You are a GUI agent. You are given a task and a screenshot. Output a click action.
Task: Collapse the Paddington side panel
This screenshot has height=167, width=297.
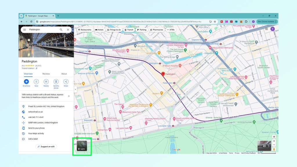[x=76, y=90]
